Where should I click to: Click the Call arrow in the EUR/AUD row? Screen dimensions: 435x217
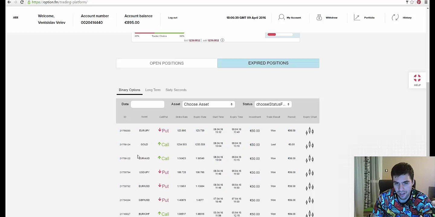(x=159, y=158)
